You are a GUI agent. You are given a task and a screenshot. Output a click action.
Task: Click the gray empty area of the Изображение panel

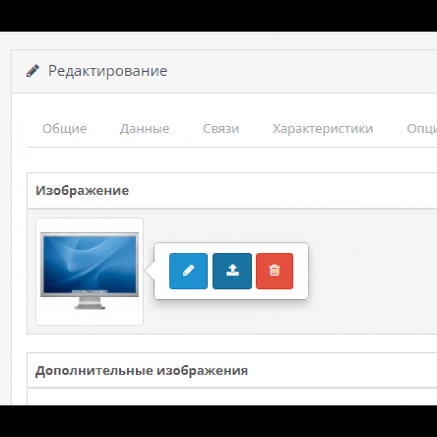coord(370,282)
